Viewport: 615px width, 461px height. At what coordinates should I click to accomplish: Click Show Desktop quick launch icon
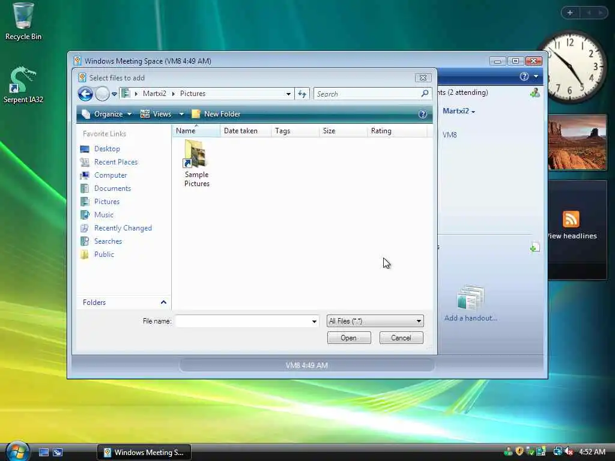(44, 453)
